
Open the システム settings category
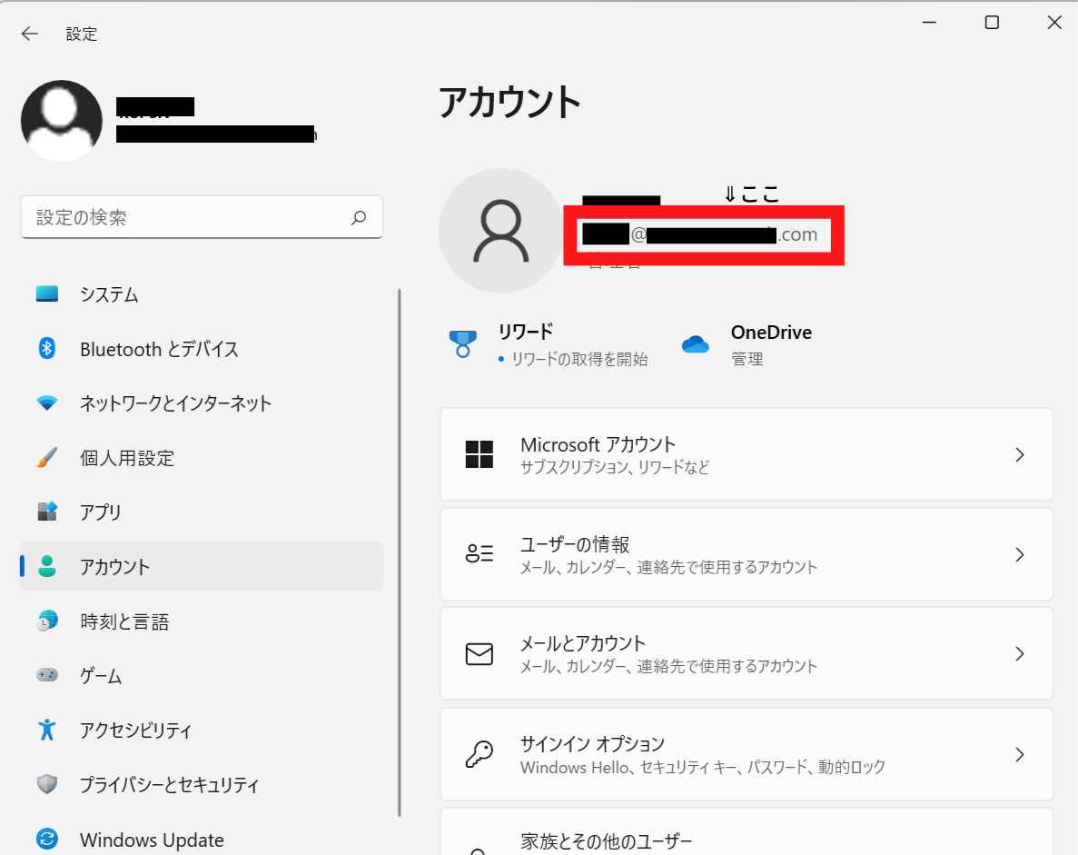click(x=109, y=294)
